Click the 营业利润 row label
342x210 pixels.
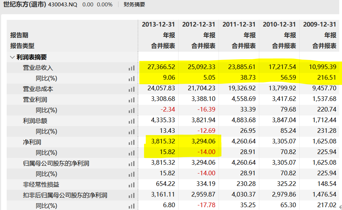coord(35,100)
